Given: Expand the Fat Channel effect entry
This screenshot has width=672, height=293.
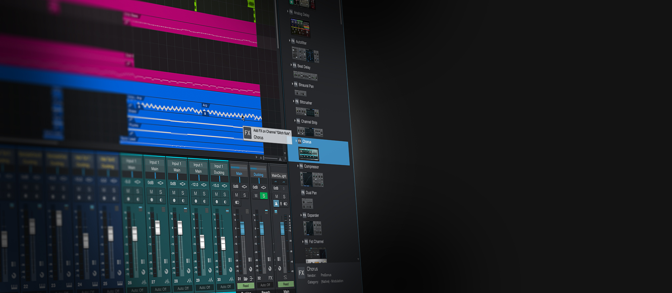Looking at the screenshot, I should [x=303, y=241].
